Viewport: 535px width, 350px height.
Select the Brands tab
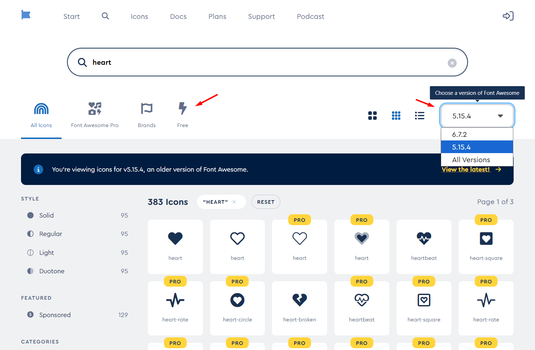pos(147,115)
